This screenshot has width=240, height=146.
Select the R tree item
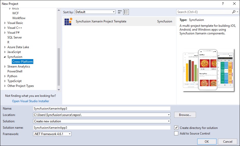[x=8, y=42]
